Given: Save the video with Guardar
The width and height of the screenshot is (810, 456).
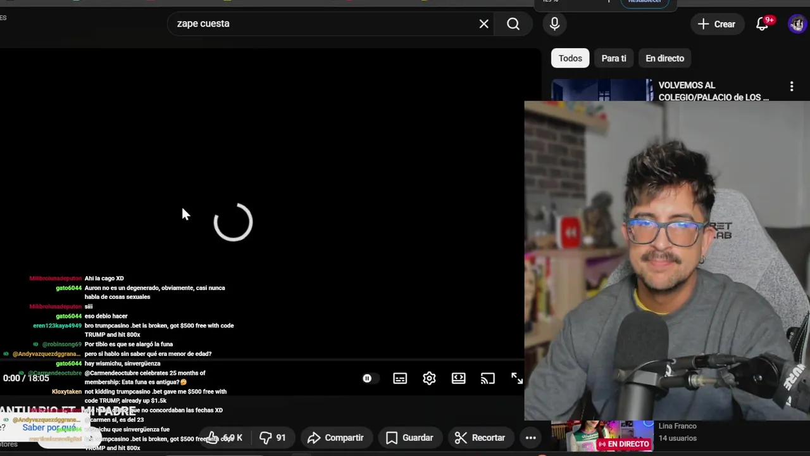Looking at the screenshot, I should point(409,438).
